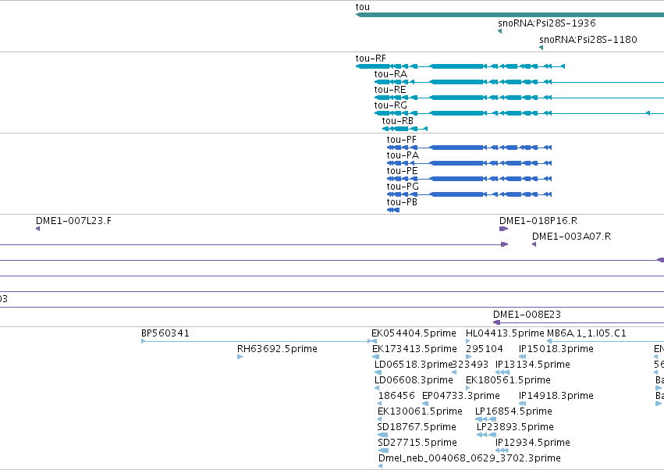
Task: Click the DME1-003A07.R arrow glyph
Action: pyautogui.click(x=534, y=244)
